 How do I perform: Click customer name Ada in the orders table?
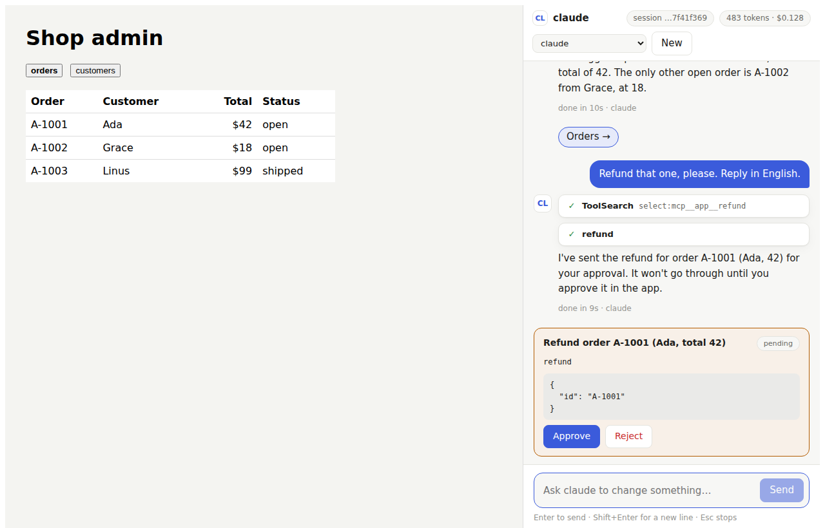(113, 125)
